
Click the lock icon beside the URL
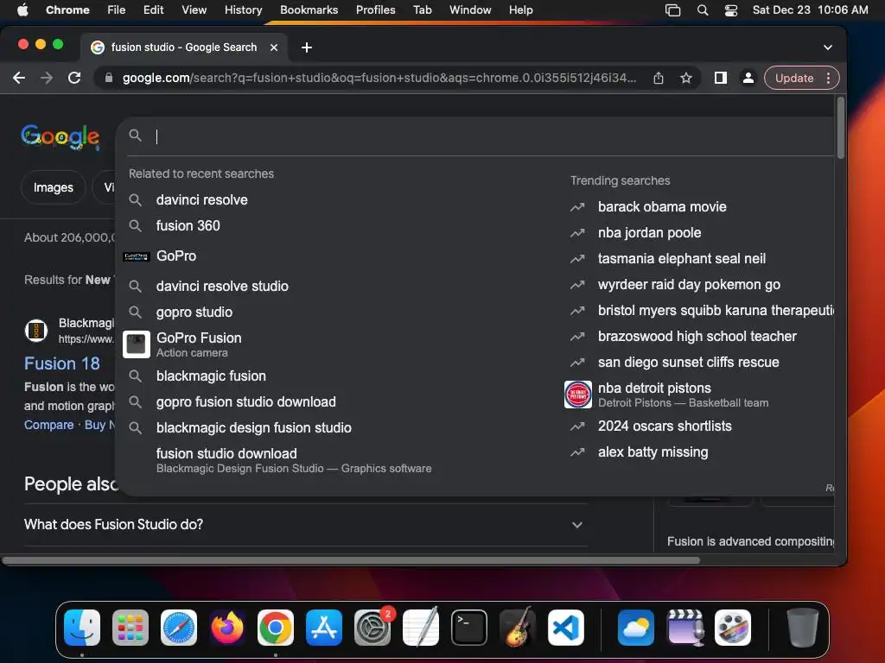tap(109, 78)
